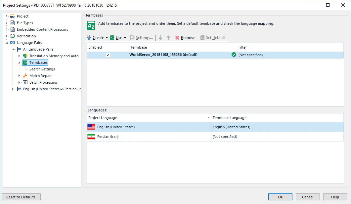The width and height of the screenshot is (351, 204).
Task: Click Reset to Defaults button
Action: click(x=21, y=197)
